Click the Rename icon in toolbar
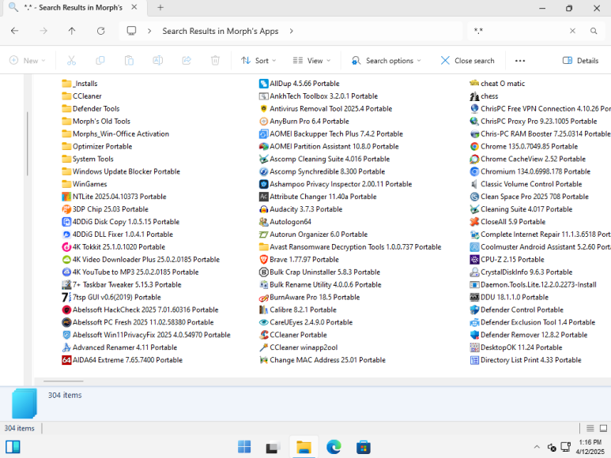The height and width of the screenshot is (458, 611). (x=158, y=60)
